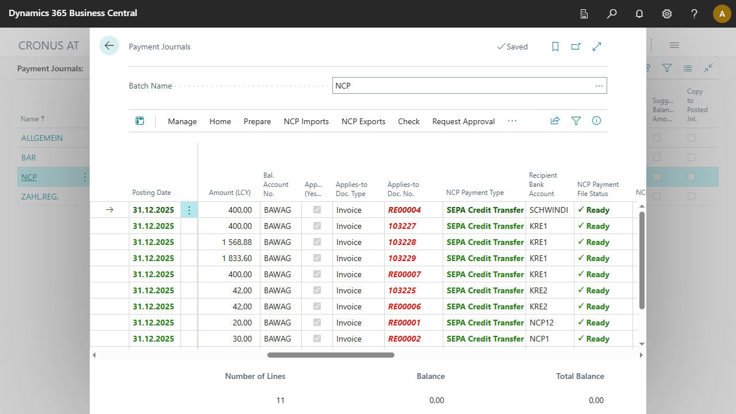Open the Settings gear
The width and height of the screenshot is (736, 414).
click(x=667, y=14)
